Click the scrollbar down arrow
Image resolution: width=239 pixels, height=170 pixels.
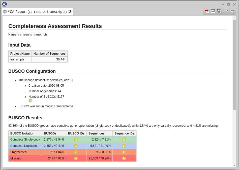pyautogui.click(x=234, y=165)
